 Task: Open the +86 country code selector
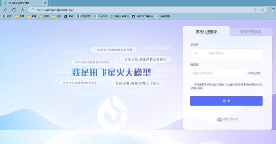point(198,53)
